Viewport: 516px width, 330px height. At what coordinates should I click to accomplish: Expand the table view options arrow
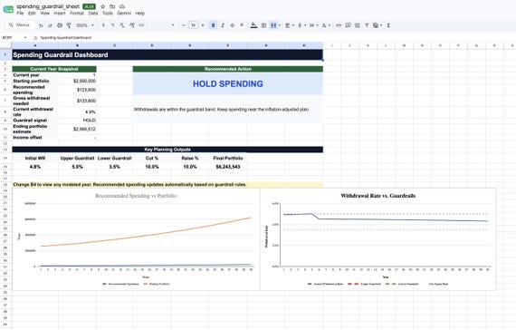tap(381, 25)
